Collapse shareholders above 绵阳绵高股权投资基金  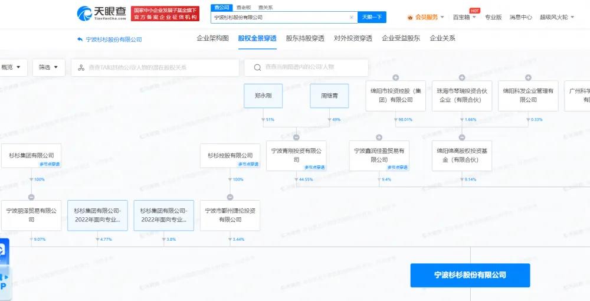(x=462, y=138)
